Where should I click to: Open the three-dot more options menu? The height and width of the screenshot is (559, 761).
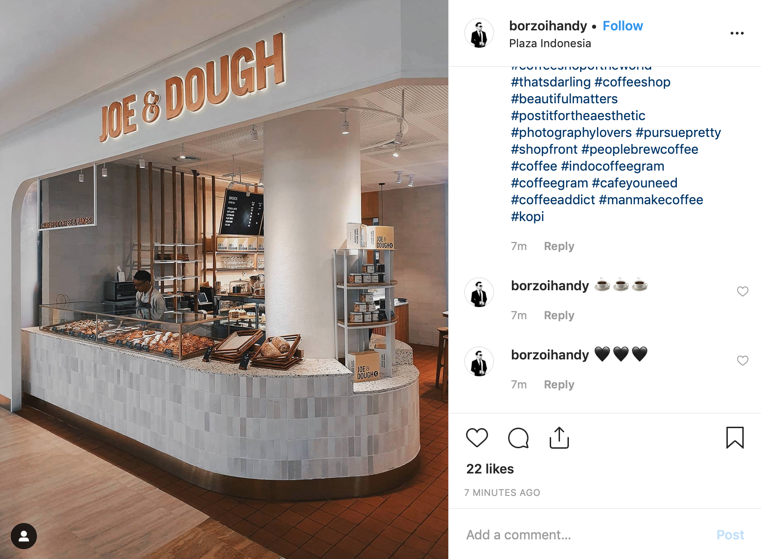[737, 33]
